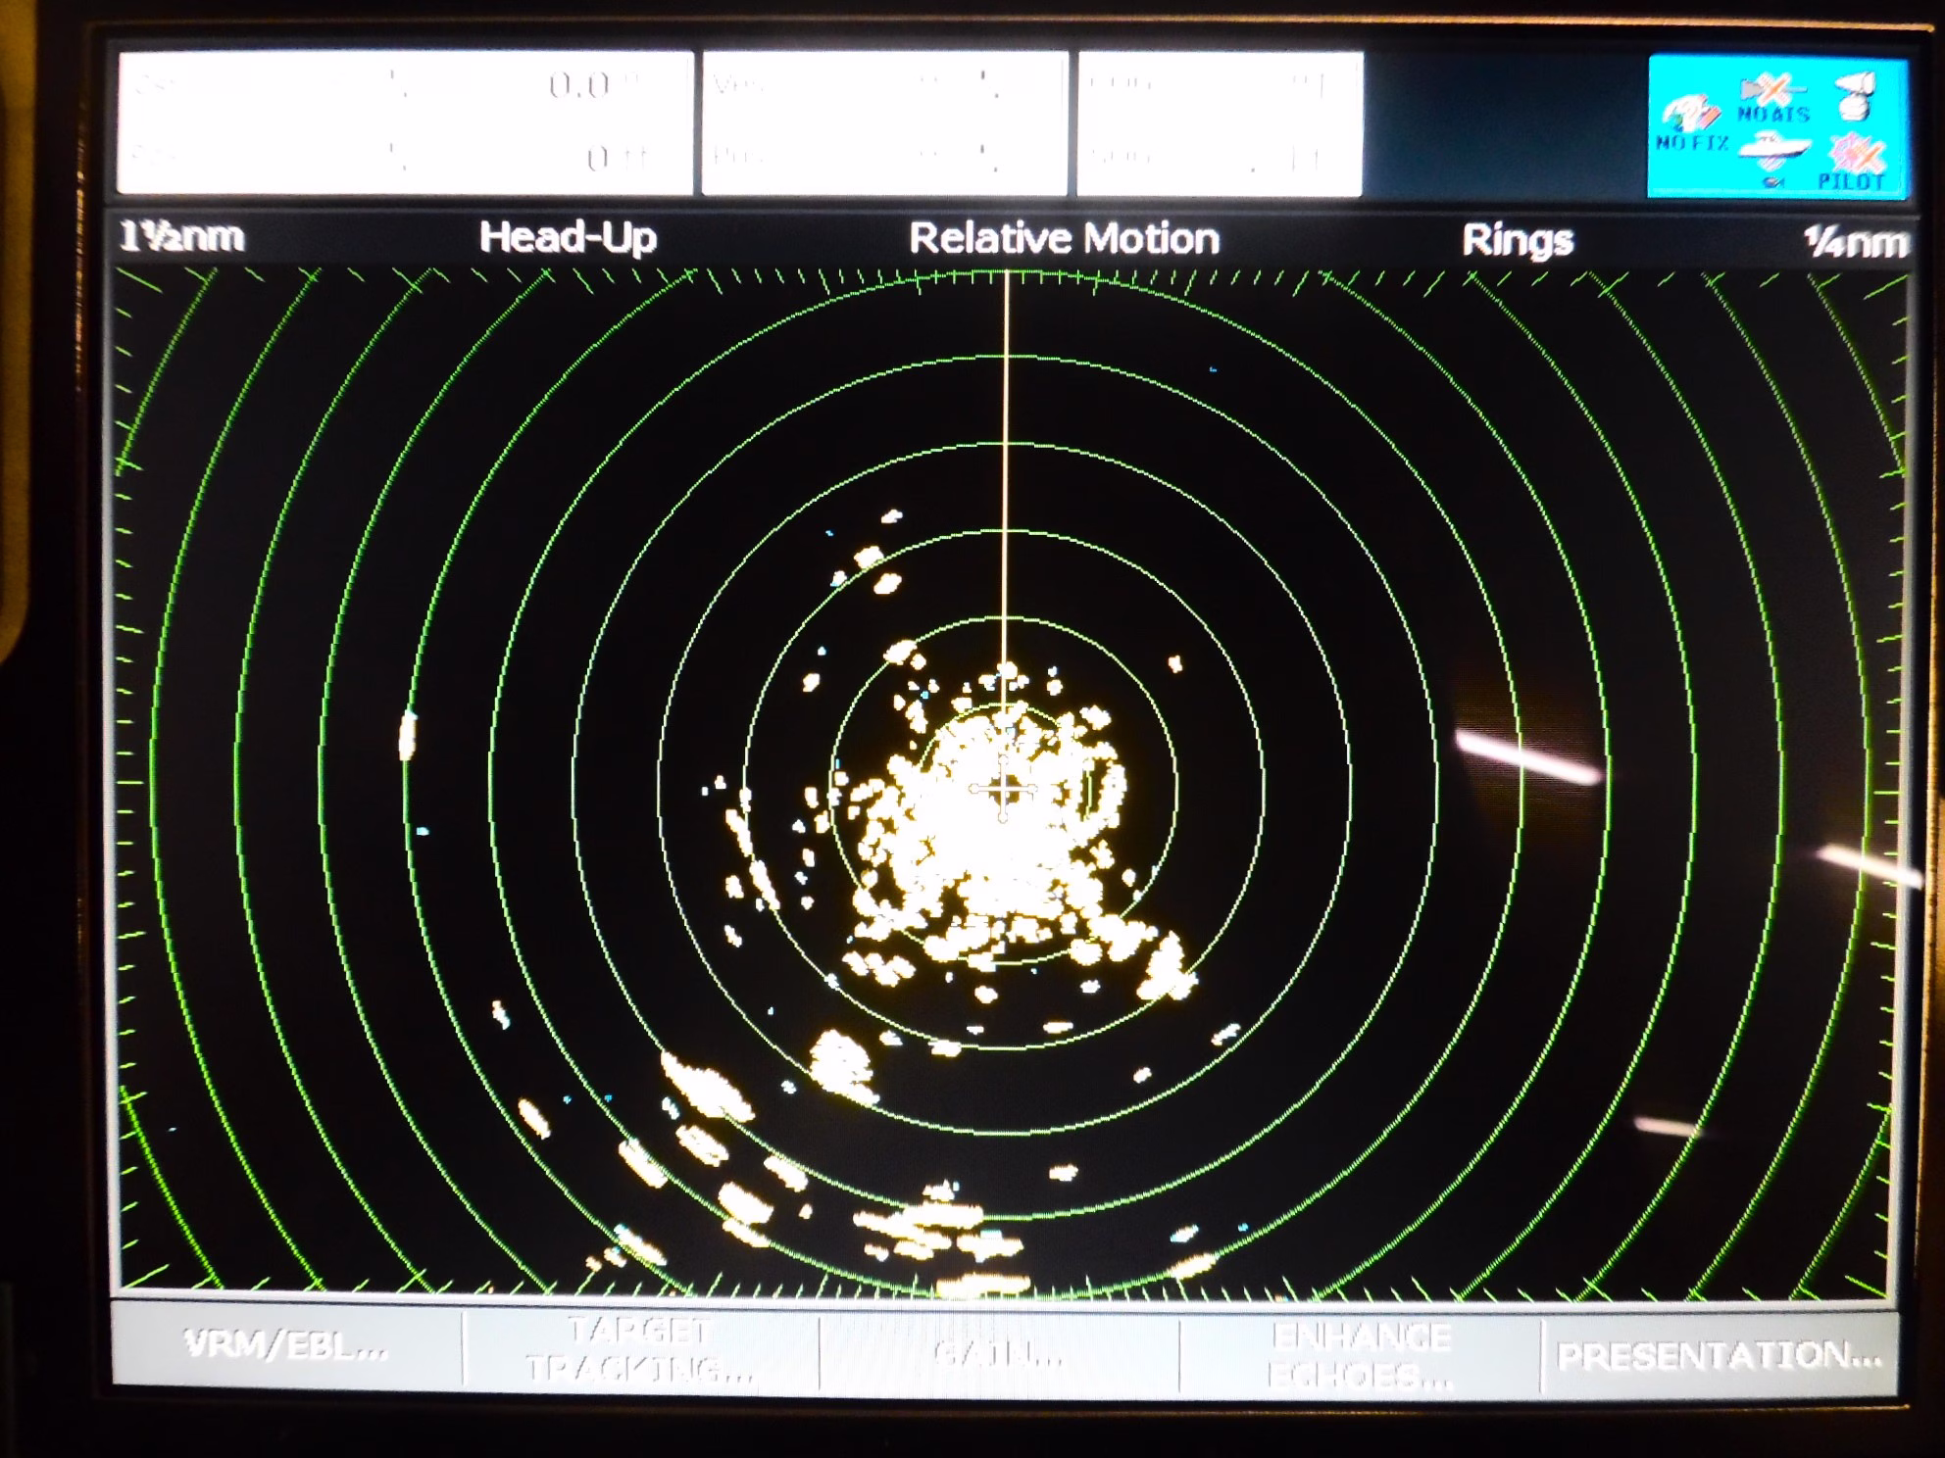Open the GAIN settings softkey
Image resolution: width=1945 pixels, height=1458 pixels.
coord(997,1355)
